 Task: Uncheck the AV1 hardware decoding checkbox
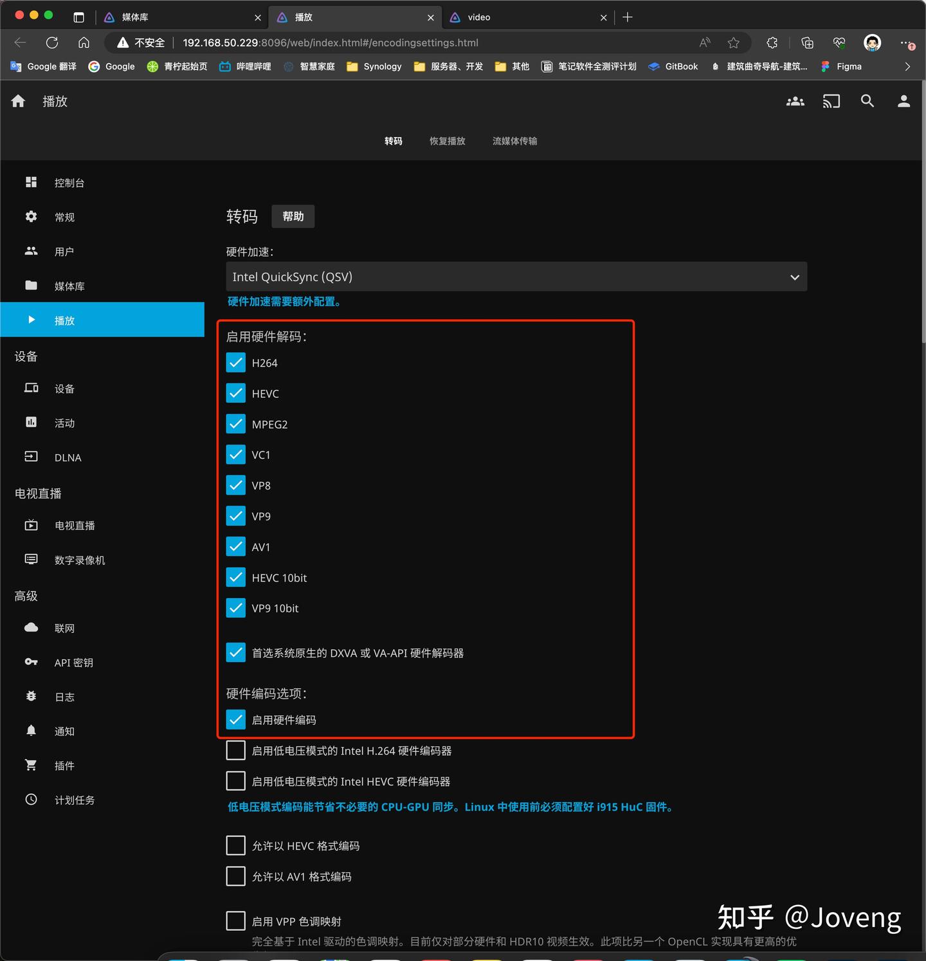(x=236, y=547)
